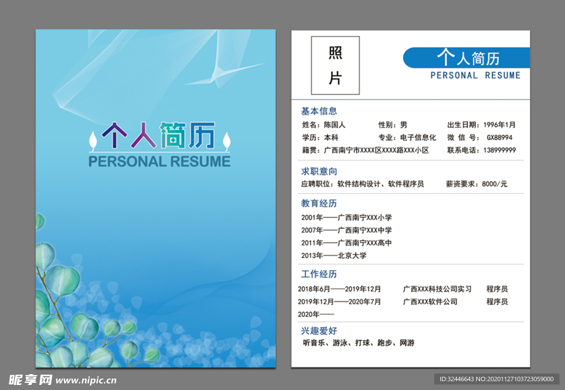Select the colorful "个人简历" title on cover
The image size is (565, 390).
point(158,135)
